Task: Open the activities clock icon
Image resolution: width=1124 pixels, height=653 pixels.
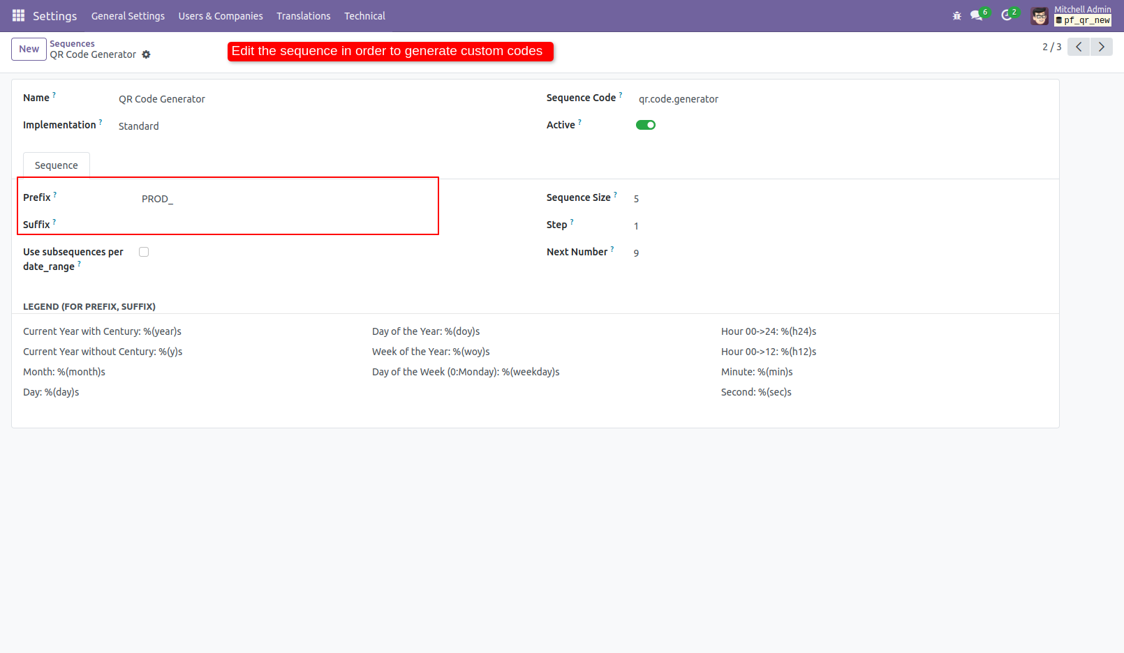Action: 1006,15
